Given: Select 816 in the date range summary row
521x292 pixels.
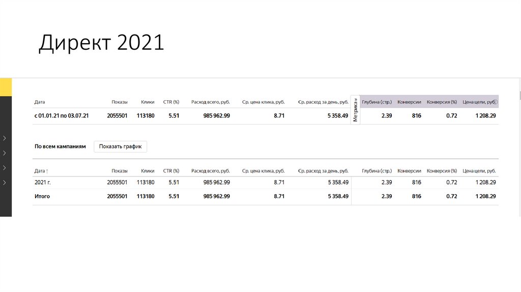Looking at the screenshot, I should (417, 115).
